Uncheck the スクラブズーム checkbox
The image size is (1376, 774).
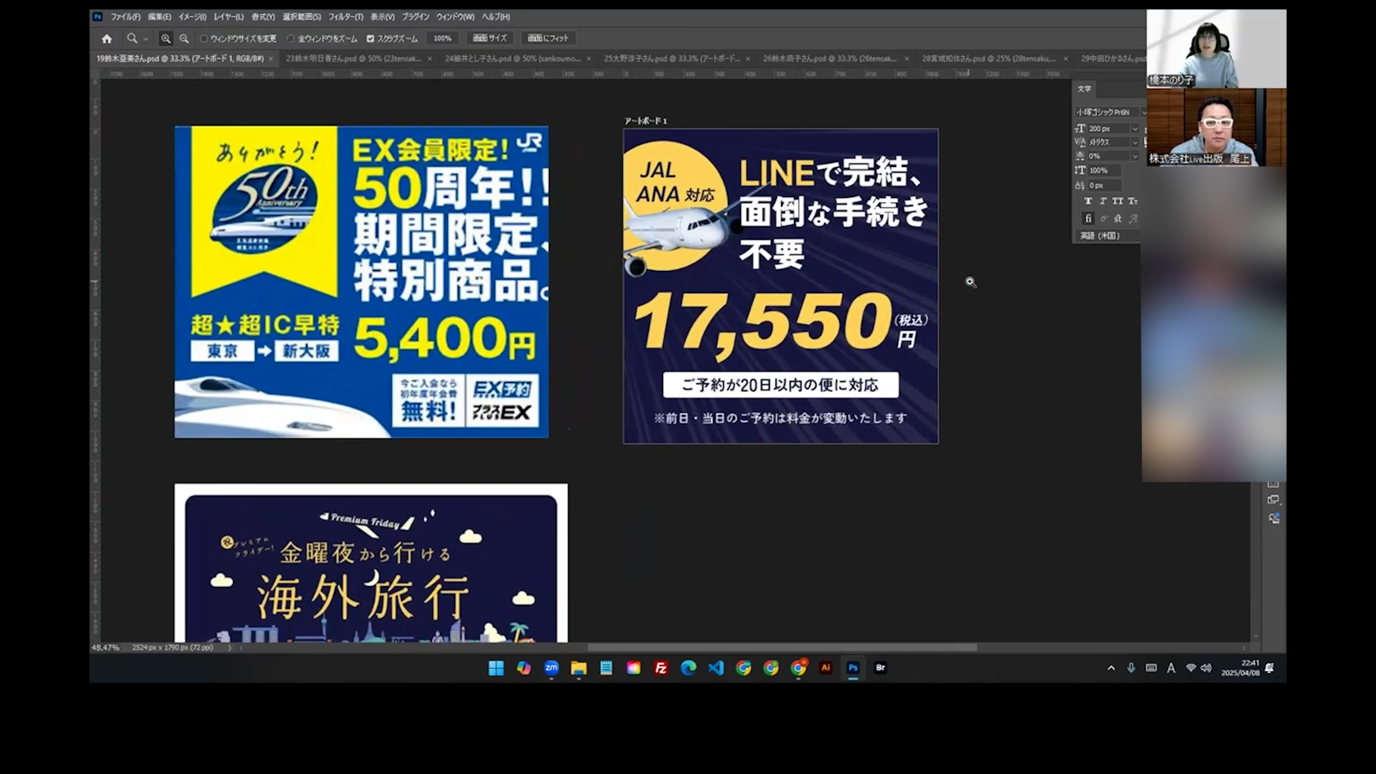[x=371, y=38]
